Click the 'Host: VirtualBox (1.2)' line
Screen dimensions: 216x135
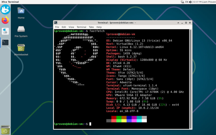[x=125, y=44]
